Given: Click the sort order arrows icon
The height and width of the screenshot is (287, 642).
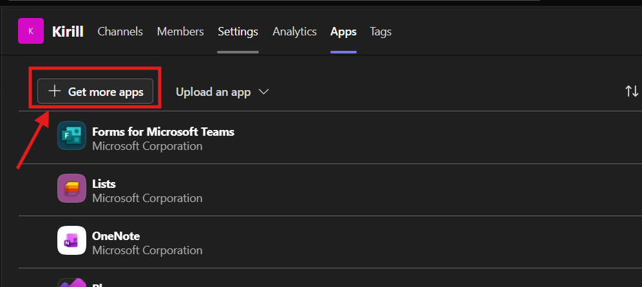Looking at the screenshot, I should [632, 91].
